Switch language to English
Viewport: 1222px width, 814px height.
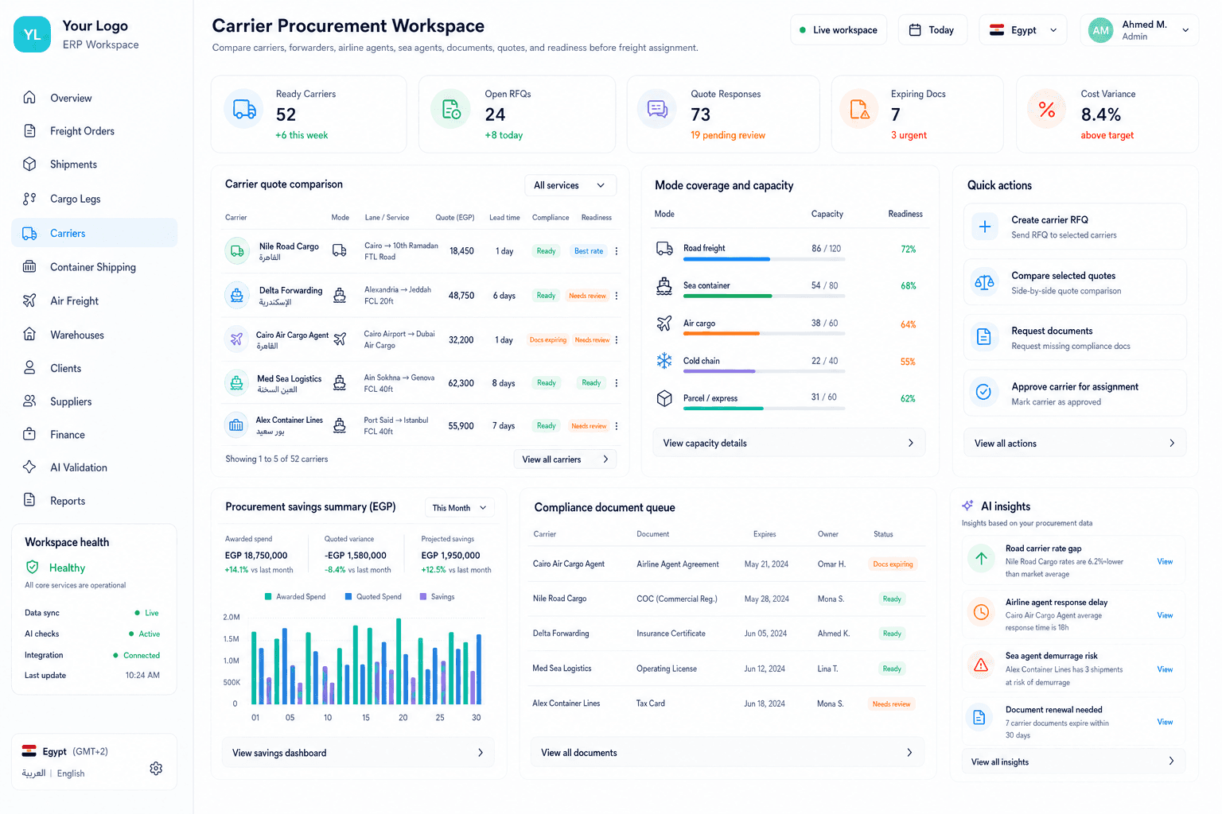point(71,773)
